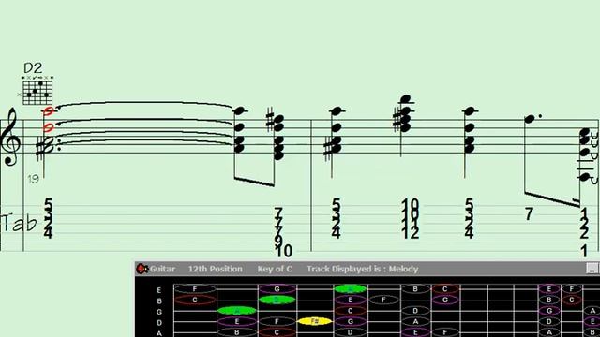600x337 pixels.
Task: Click the eighth-fret G on B string
Action: 444,300
